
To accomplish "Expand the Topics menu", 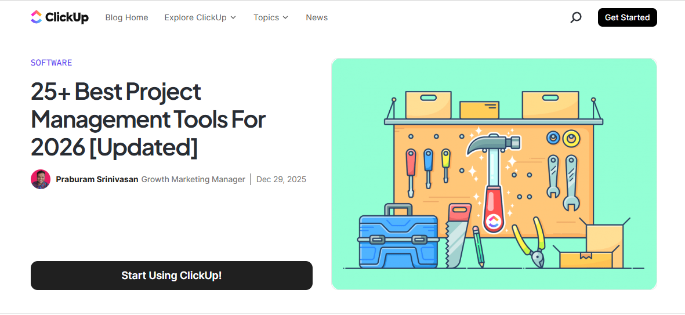I will pos(271,17).
